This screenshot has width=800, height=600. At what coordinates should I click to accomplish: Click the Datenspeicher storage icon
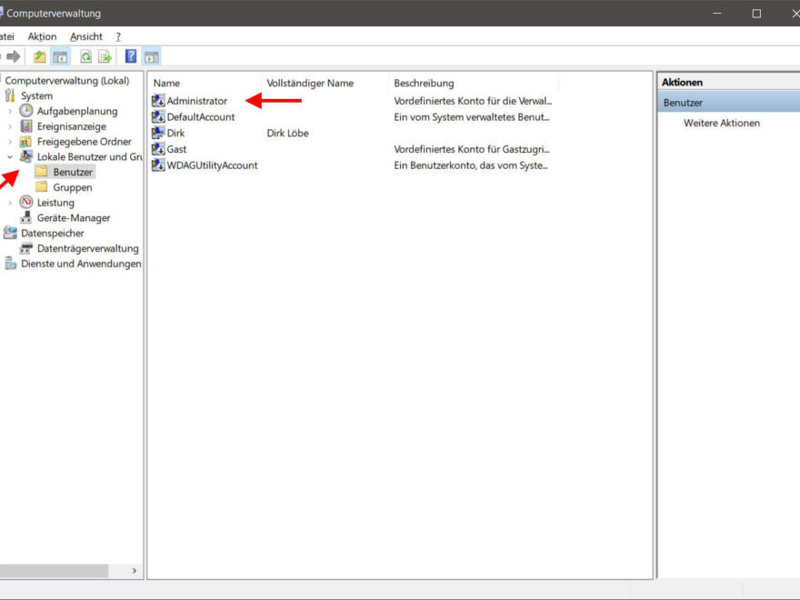tap(10, 233)
